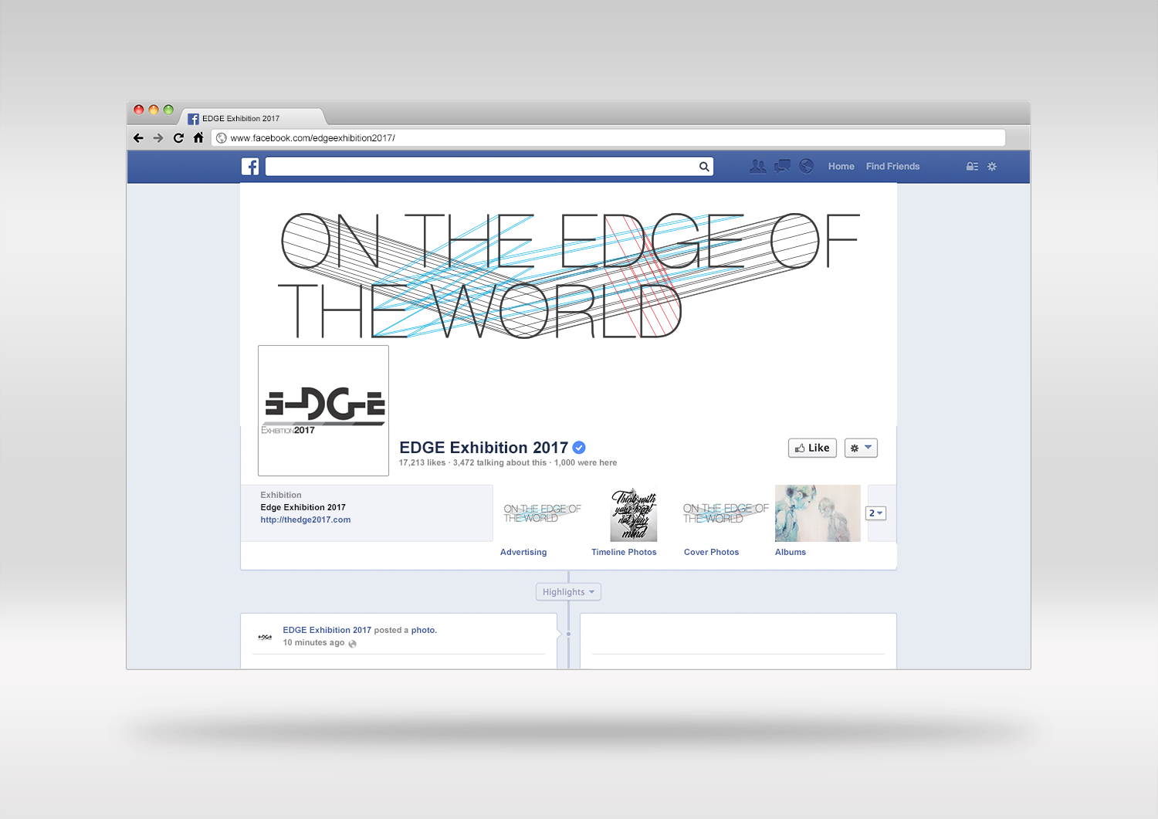Click the Facebook logo in the blue bar

[250, 166]
